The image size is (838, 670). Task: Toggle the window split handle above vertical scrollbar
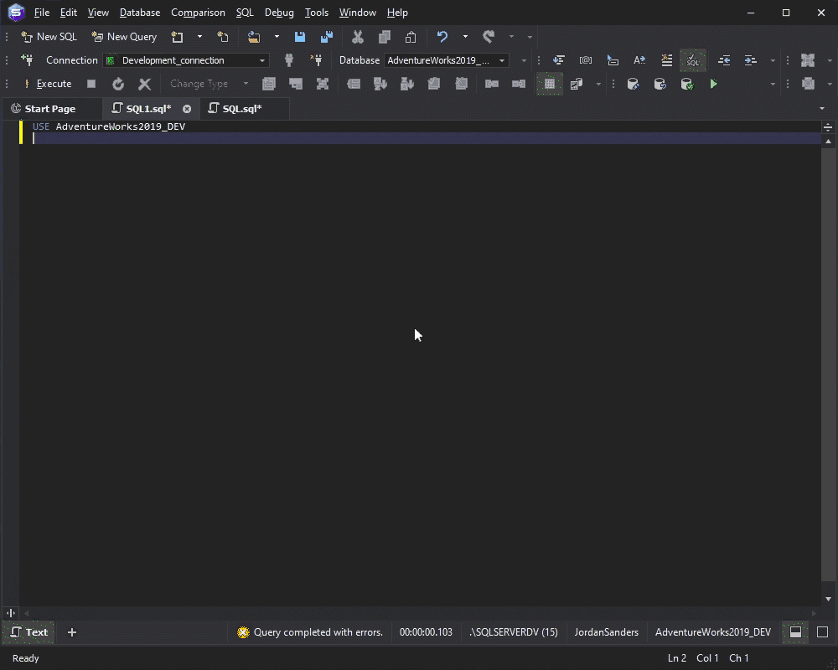pos(828,127)
